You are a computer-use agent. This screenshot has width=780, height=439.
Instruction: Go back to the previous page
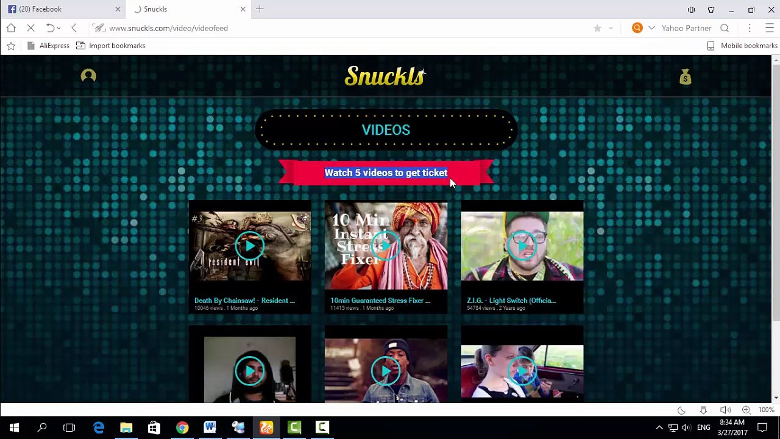pyautogui.click(x=74, y=28)
